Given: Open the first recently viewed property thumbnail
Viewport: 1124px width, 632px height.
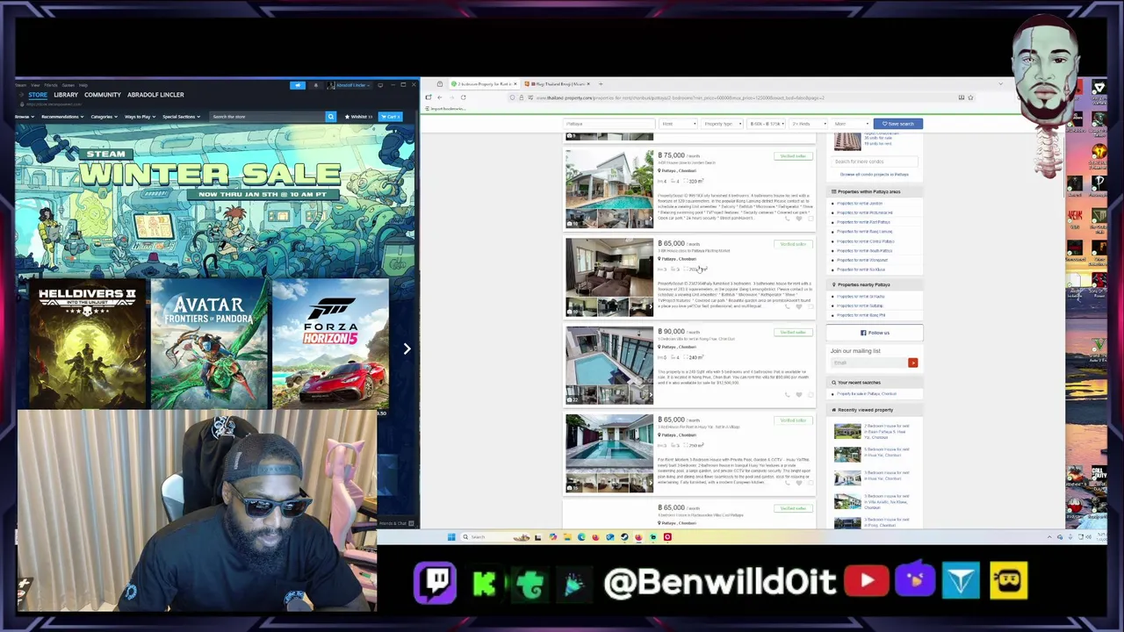Looking at the screenshot, I should 847,431.
